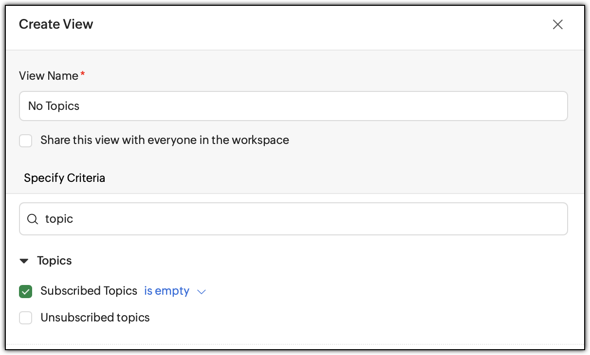Click the 'Unsubscribed topics' label text
The image size is (590, 355).
pyautogui.click(x=95, y=318)
